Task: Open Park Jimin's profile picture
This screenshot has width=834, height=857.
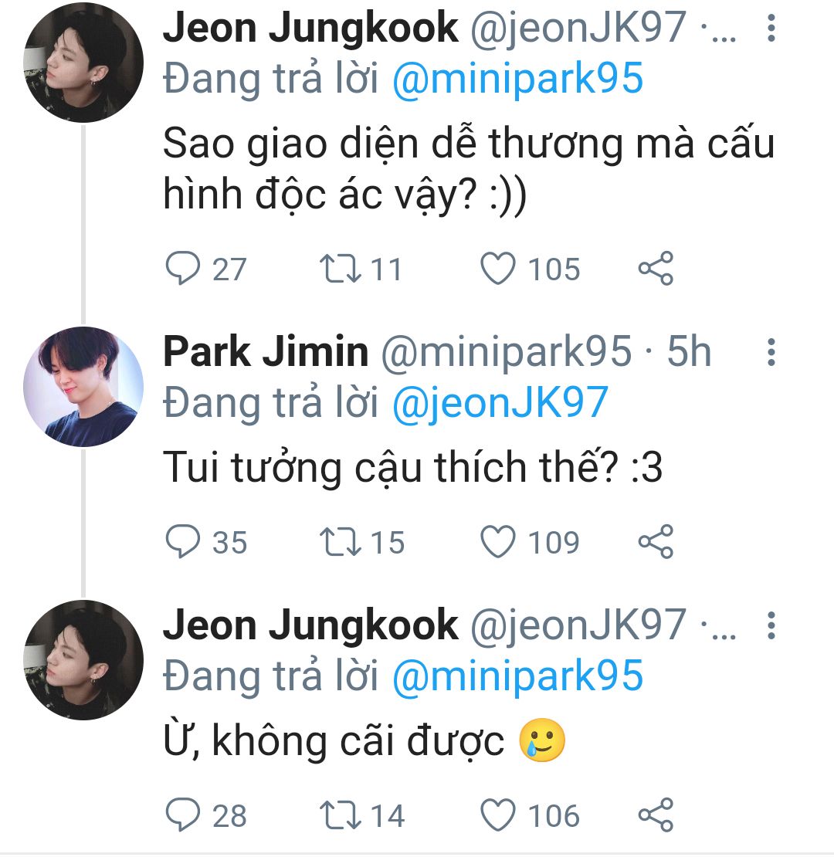Action: (83, 386)
